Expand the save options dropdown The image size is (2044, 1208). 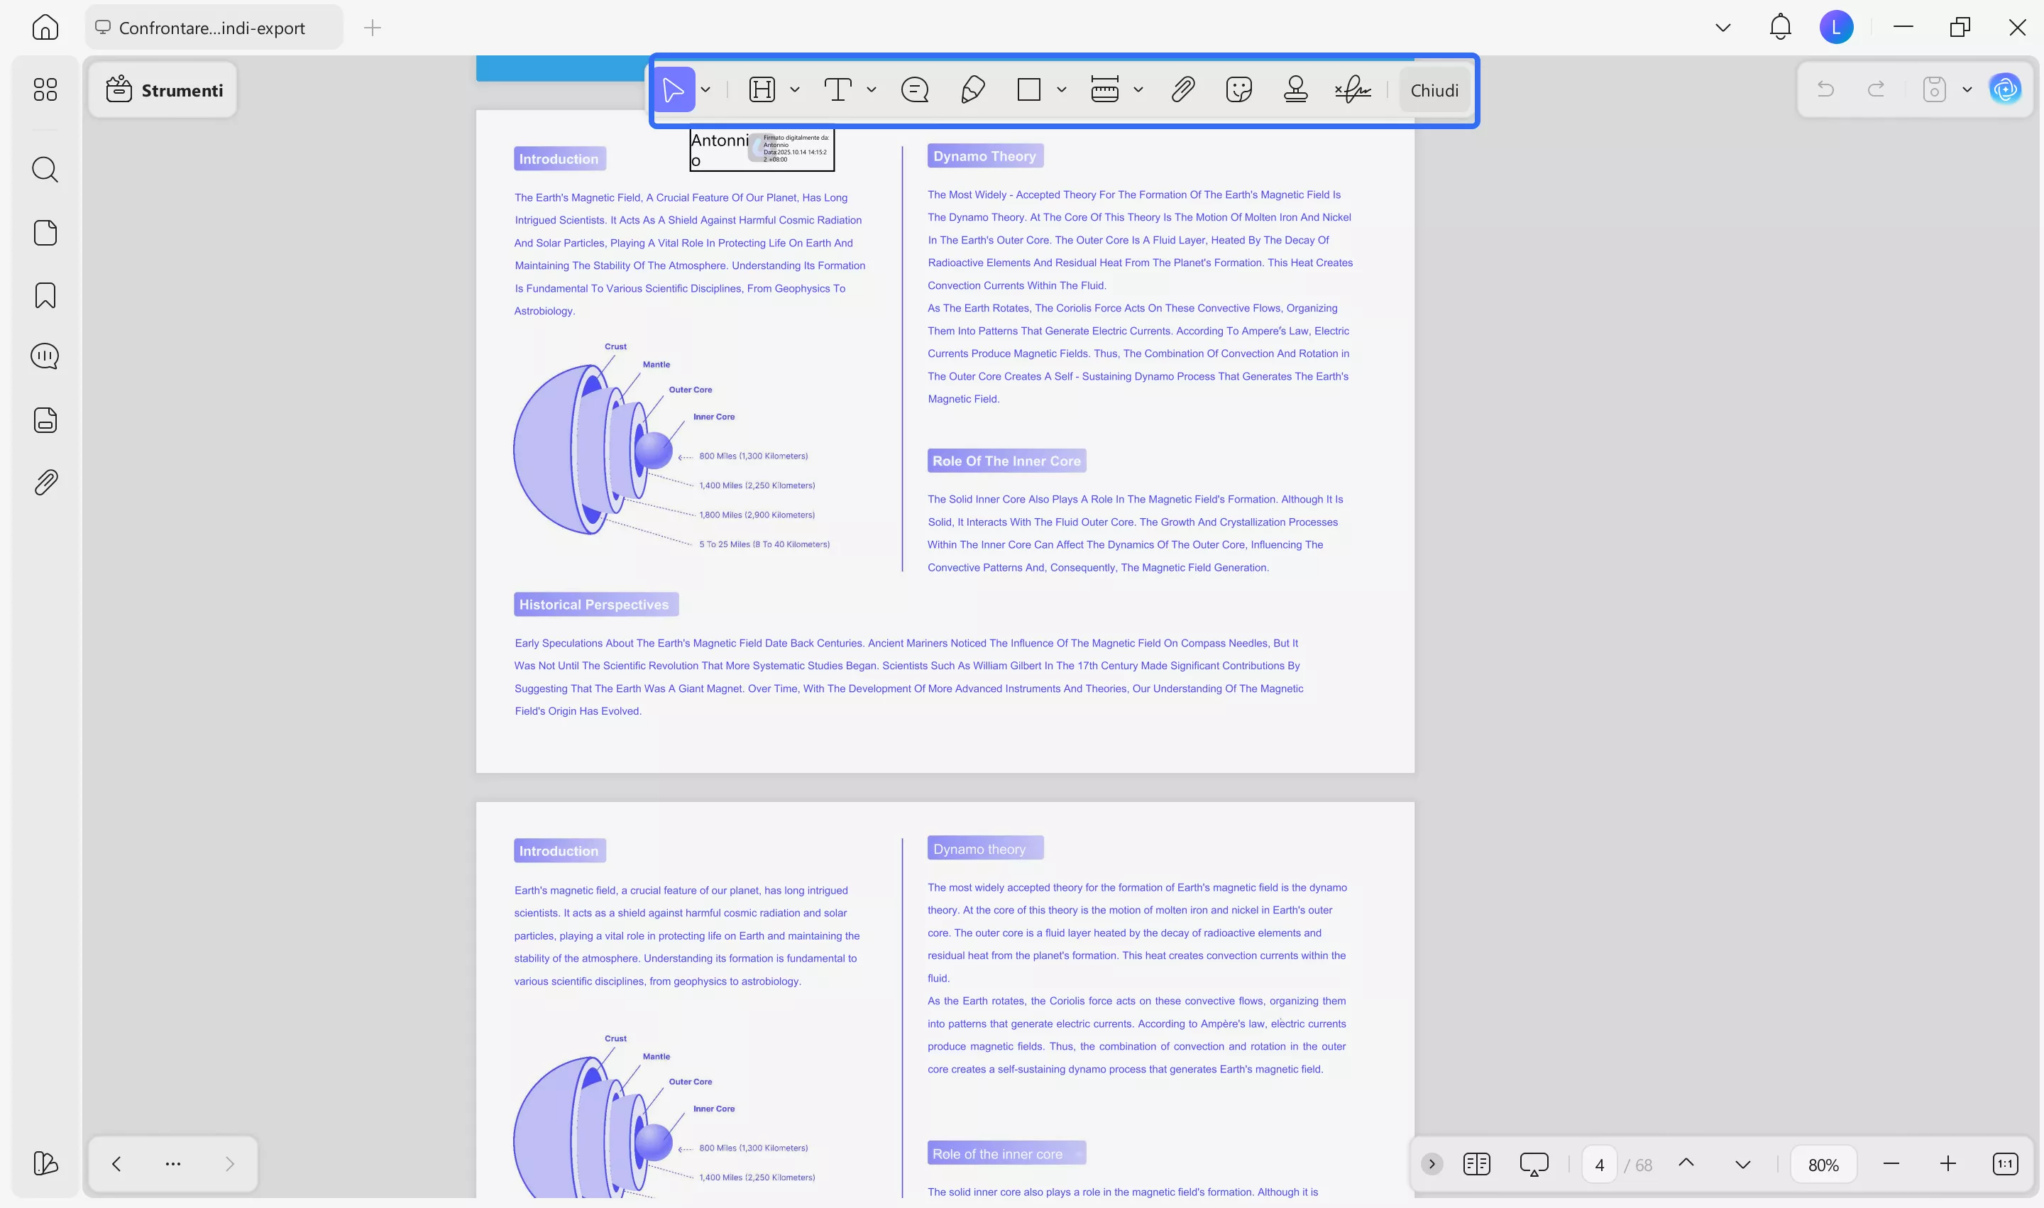(x=1967, y=89)
